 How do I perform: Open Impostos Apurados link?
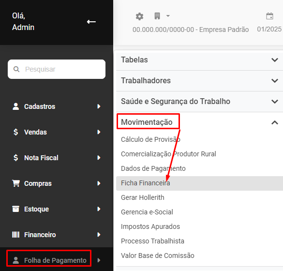(x=150, y=226)
